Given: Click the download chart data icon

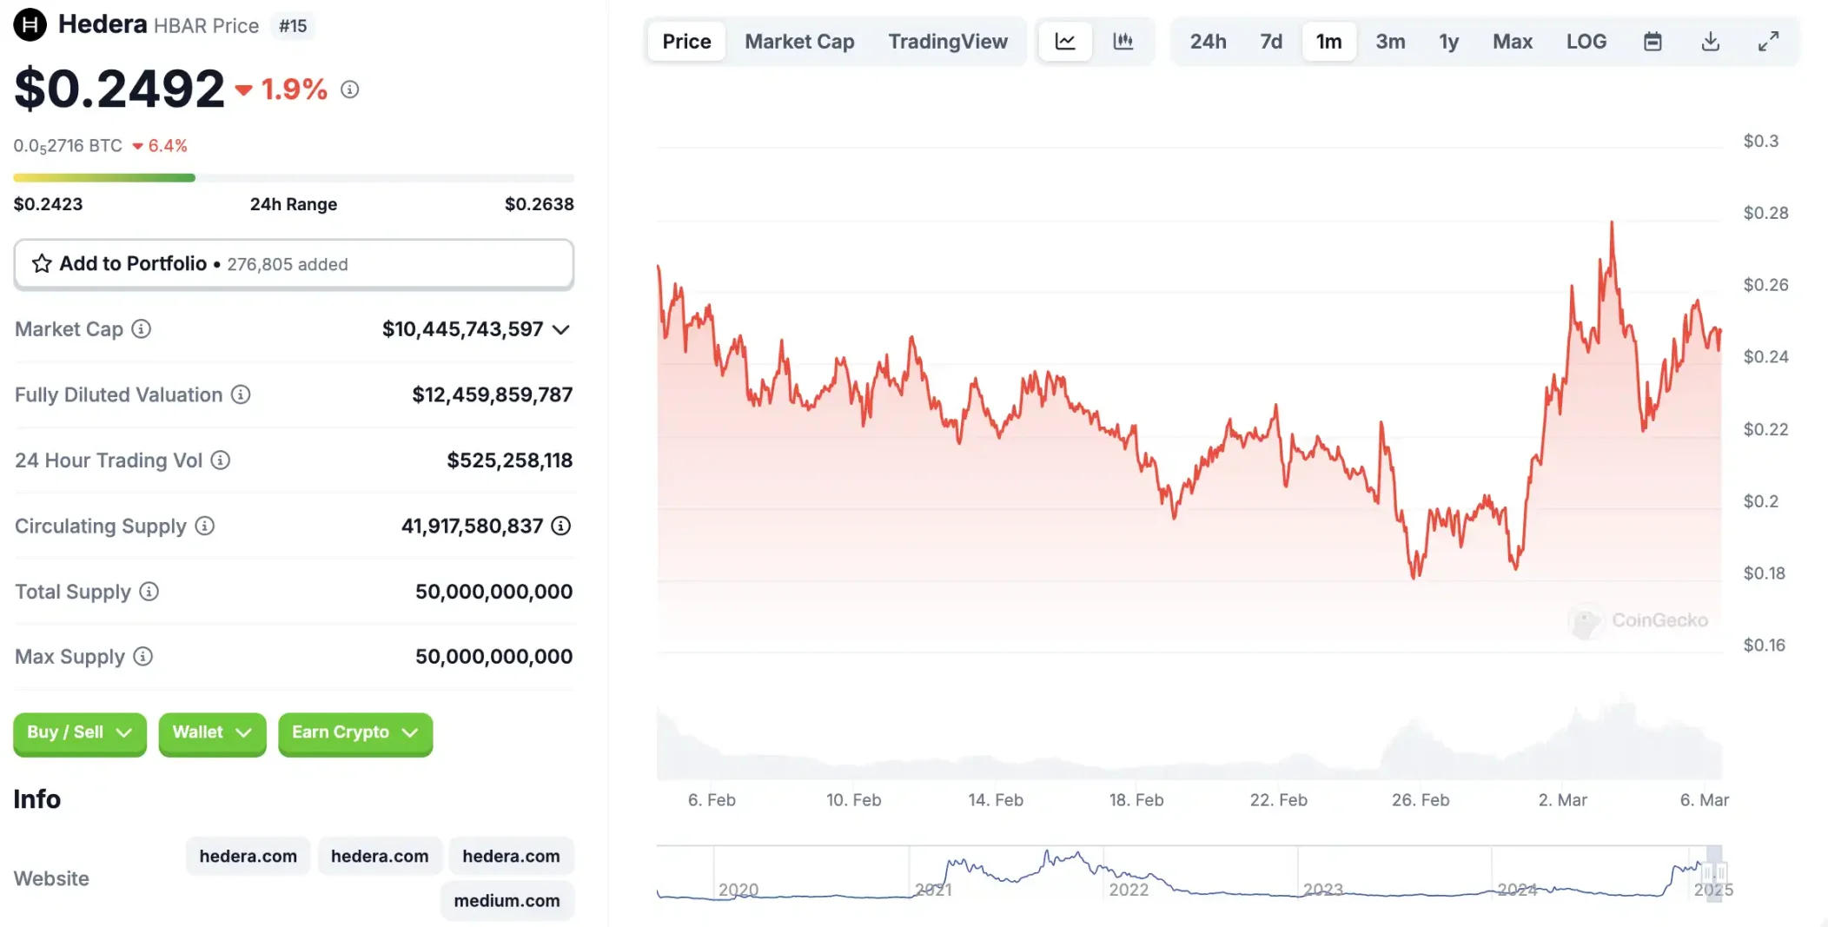Looking at the screenshot, I should coord(1710,41).
